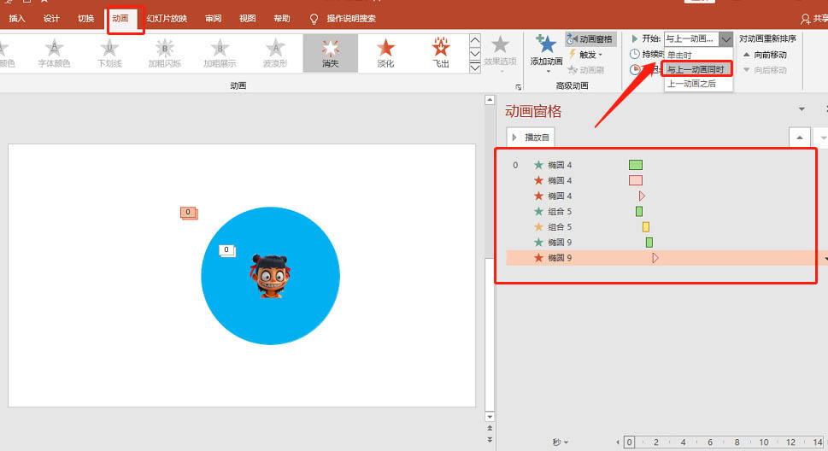Click green timing bar of first 椭圆 4
The width and height of the screenshot is (828, 451).
tap(636, 165)
